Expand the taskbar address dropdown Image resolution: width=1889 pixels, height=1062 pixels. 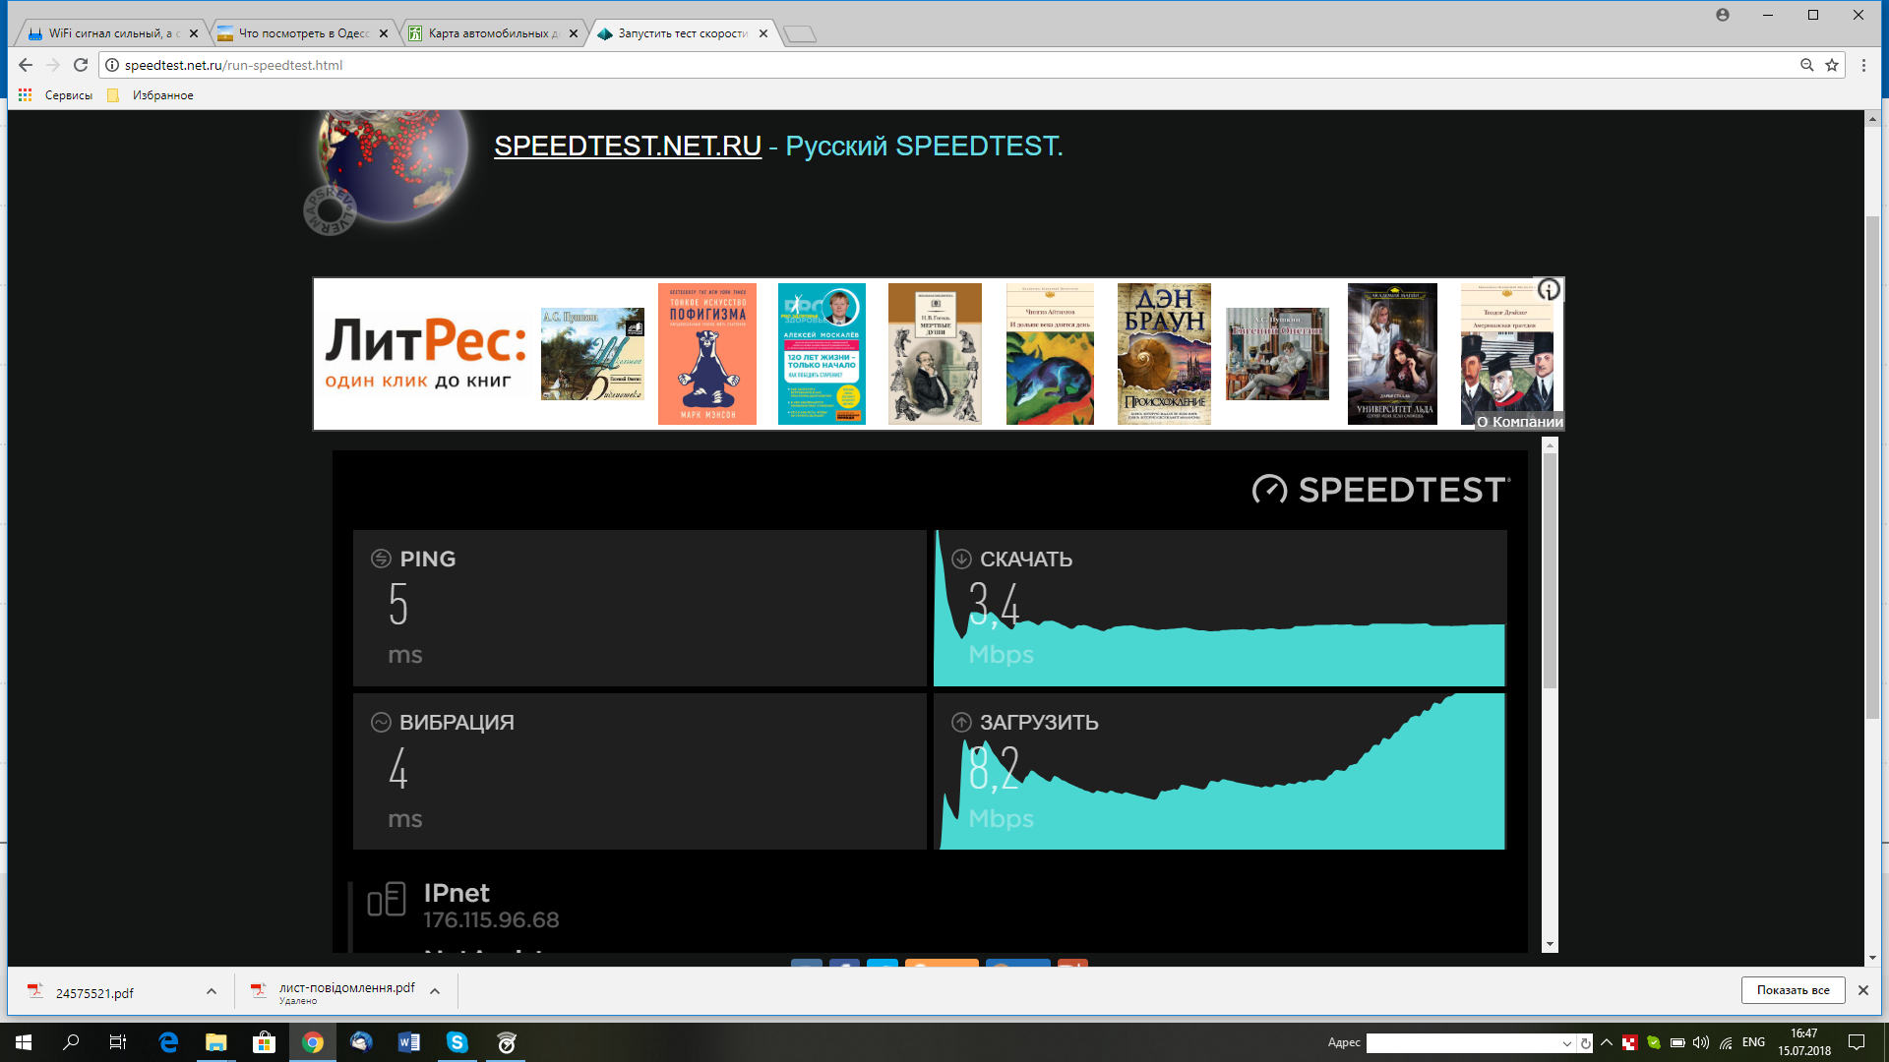point(1566,1043)
